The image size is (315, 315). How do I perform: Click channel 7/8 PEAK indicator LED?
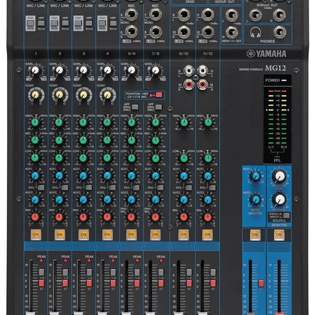tap(161, 261)
